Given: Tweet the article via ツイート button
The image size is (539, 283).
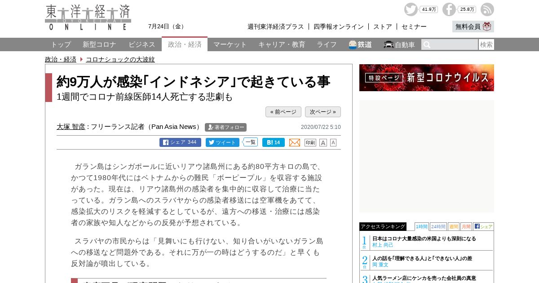Looking at the screenshot, I should 222,142.
